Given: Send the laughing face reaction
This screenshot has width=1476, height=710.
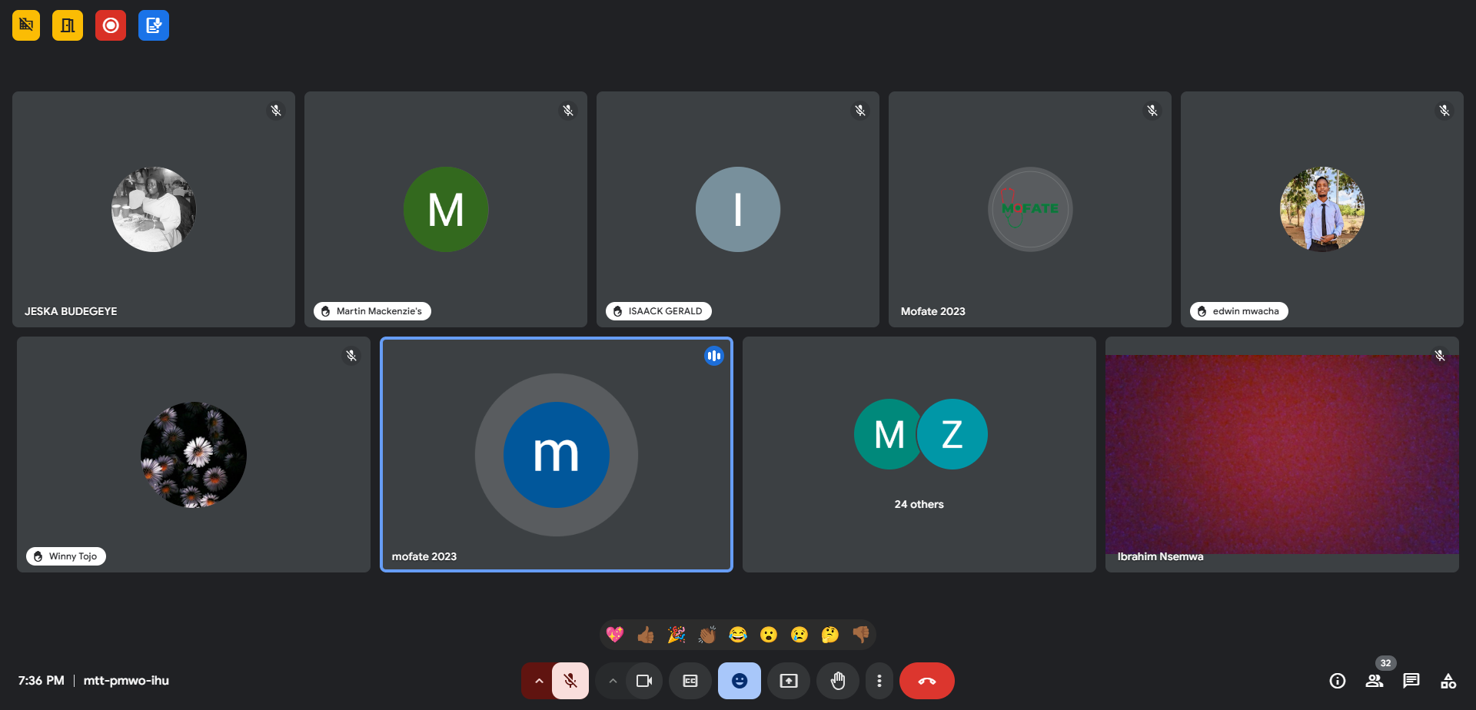Looking at the screenshot, I should coord(738,635).
